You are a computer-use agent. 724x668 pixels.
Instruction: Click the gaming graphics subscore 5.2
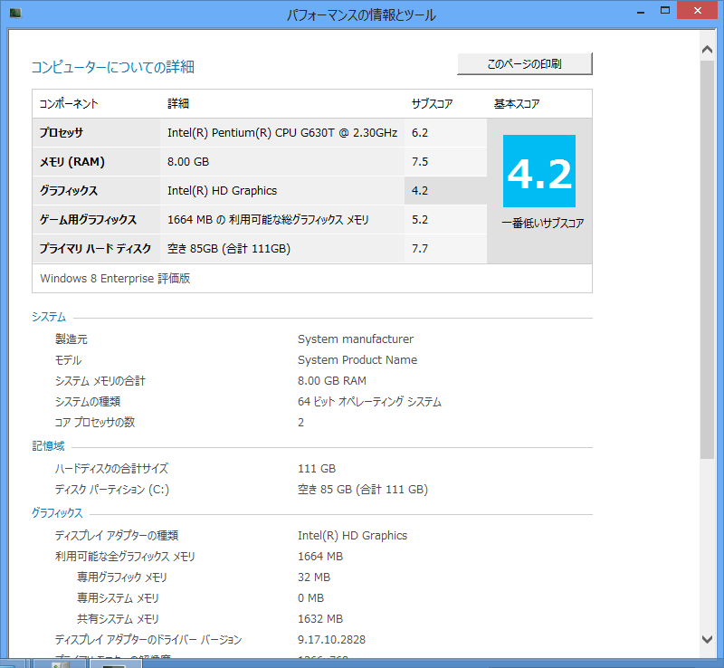[x=420, y=220]
